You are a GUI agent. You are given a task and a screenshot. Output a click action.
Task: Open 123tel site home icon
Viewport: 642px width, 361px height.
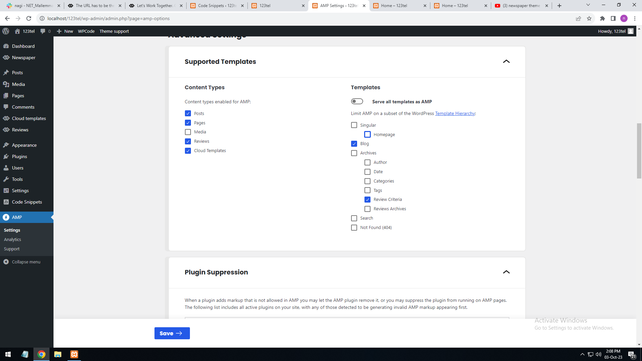[17, 31]
